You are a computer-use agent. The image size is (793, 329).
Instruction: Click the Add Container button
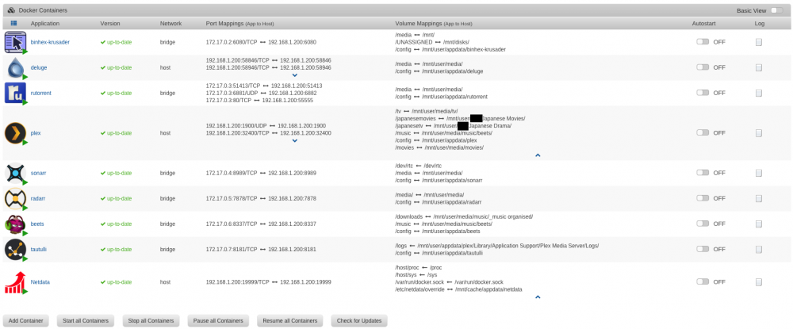pyautogui.click(x=26, y=321)
